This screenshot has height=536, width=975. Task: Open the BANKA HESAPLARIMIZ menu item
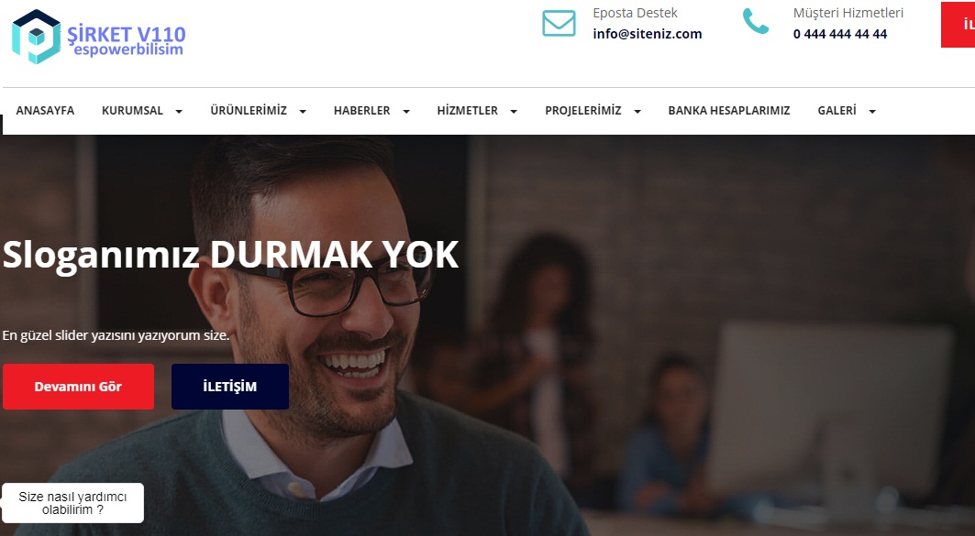tap(729, 111)
